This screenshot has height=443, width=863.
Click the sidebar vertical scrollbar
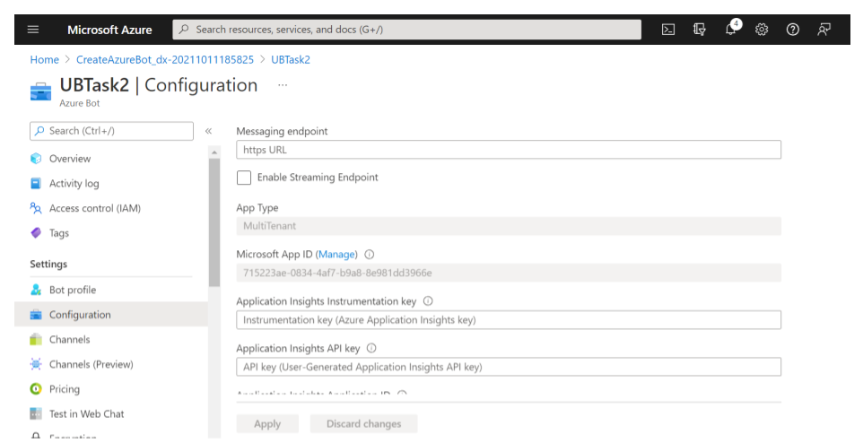(214, 224)
